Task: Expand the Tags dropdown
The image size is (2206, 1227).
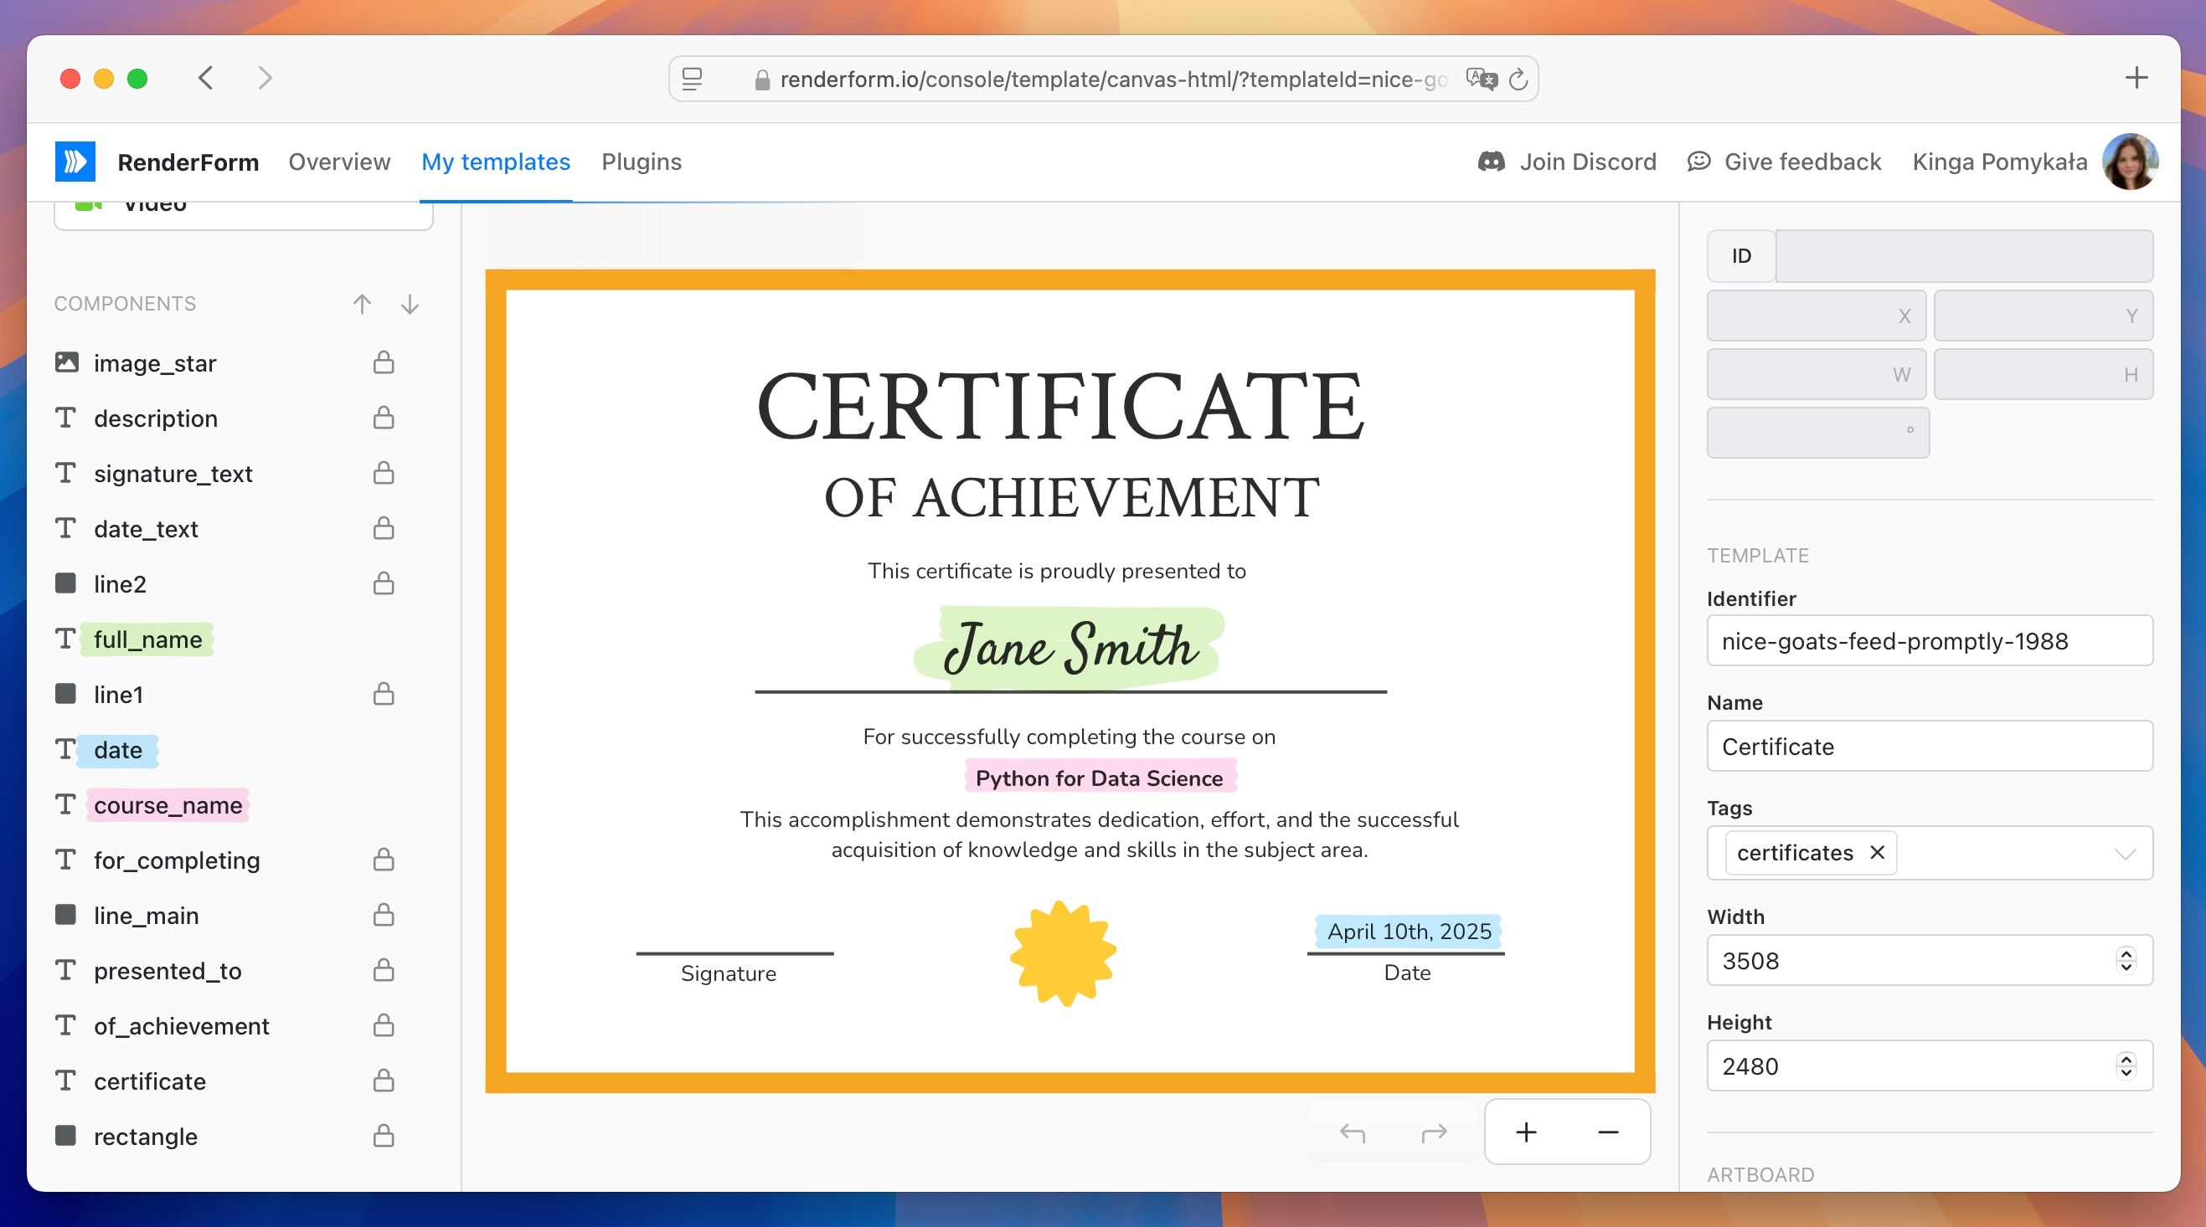Action: click(x=2125, y=853)
